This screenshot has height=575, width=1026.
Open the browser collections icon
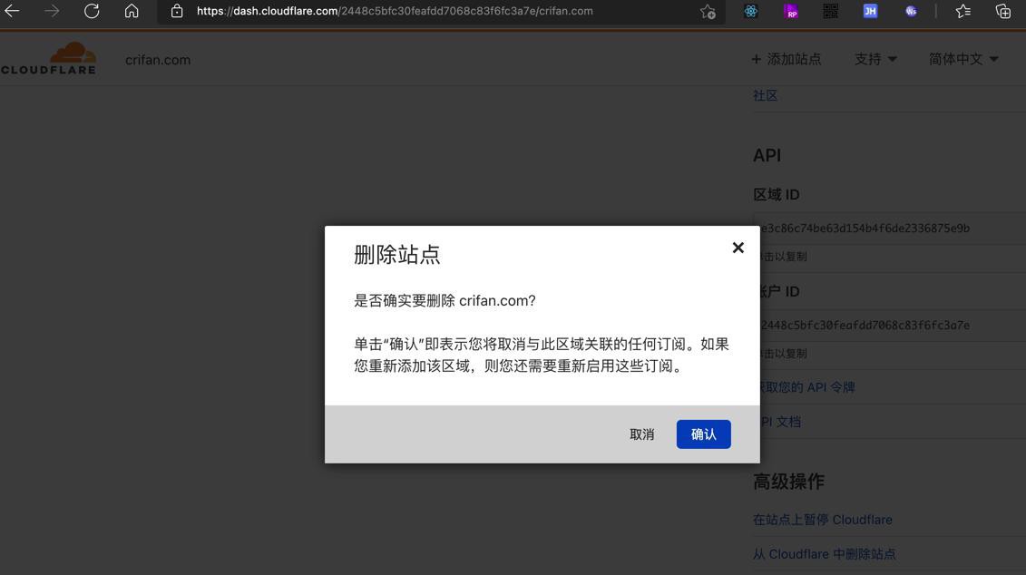(1002, 11)
